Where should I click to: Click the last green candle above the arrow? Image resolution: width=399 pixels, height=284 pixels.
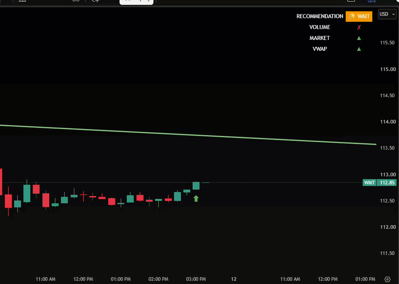coord(196,186)
